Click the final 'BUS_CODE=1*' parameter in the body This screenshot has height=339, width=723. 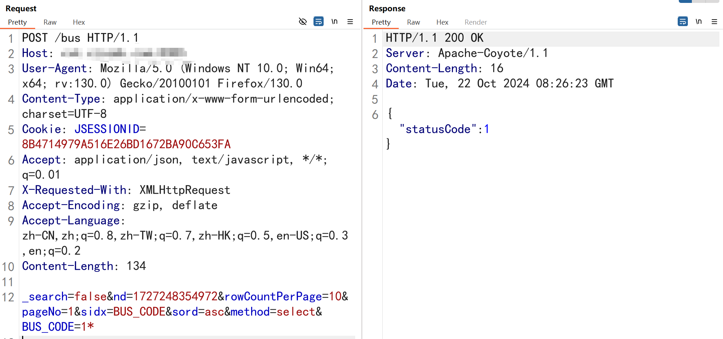58,327
